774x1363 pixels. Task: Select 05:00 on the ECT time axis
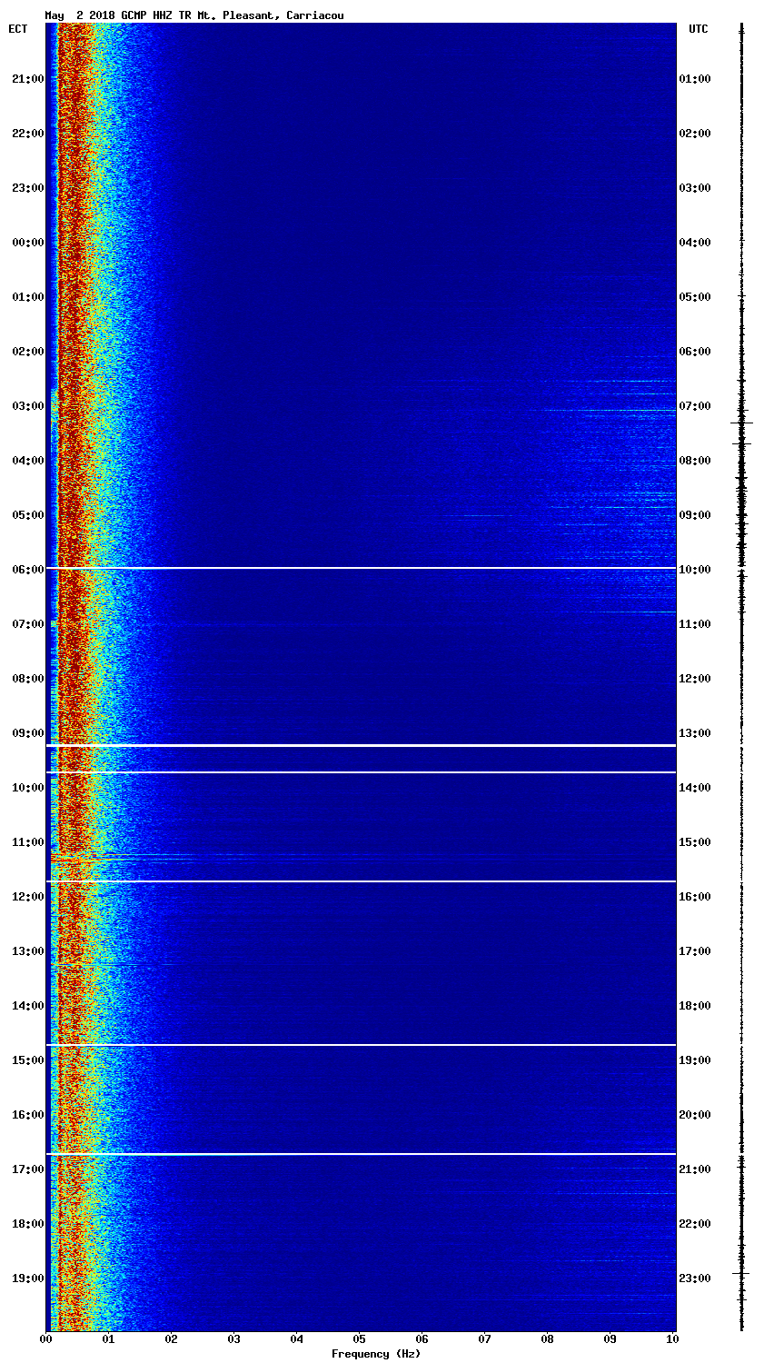tap(27, 515)
